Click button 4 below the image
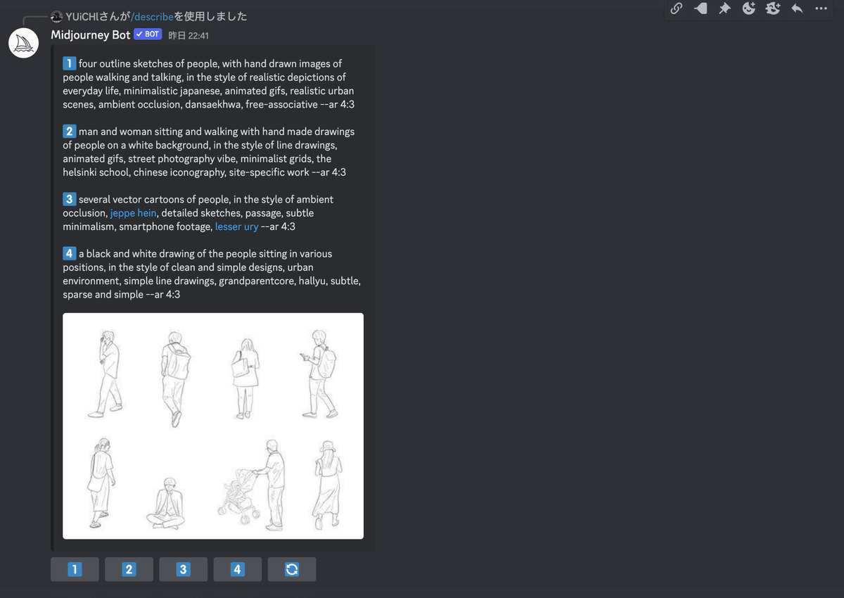The image size is (844, 598). click(x=238, y=569)
